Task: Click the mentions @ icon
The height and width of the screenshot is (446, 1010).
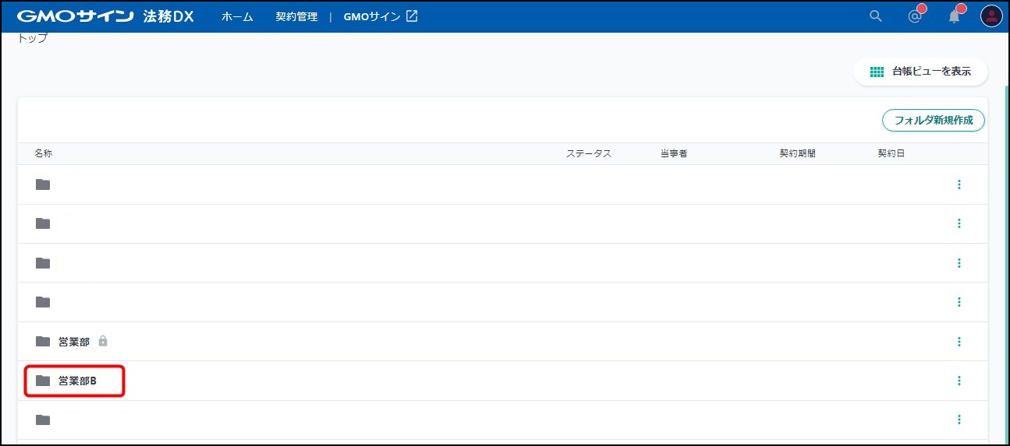Action: pyautogui.click(x=915, y=16)
